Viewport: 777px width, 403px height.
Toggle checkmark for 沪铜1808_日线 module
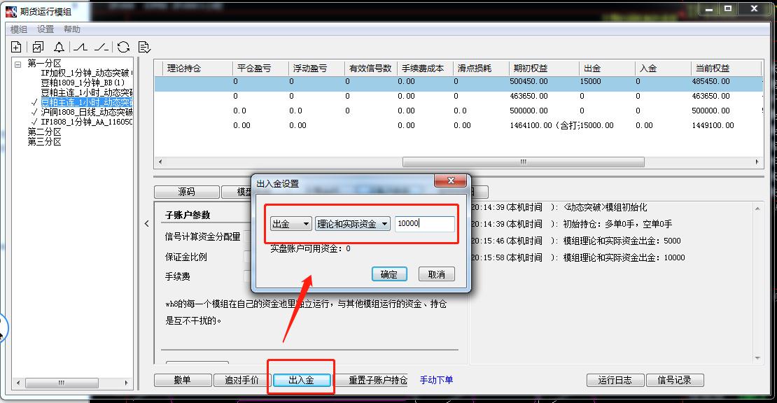click(x=34, y=112)
